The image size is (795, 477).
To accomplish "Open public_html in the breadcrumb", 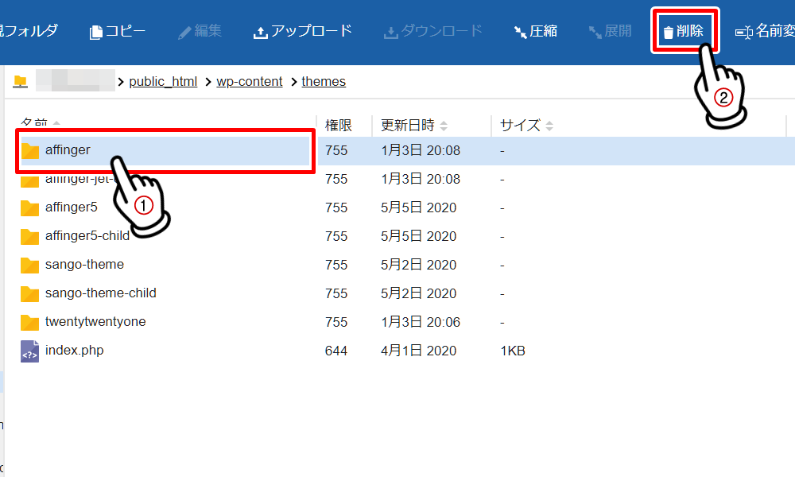I will pos(163,82).
